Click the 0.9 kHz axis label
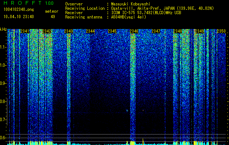 coord(3,83)
